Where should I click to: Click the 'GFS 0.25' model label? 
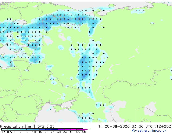pos(46,126)
